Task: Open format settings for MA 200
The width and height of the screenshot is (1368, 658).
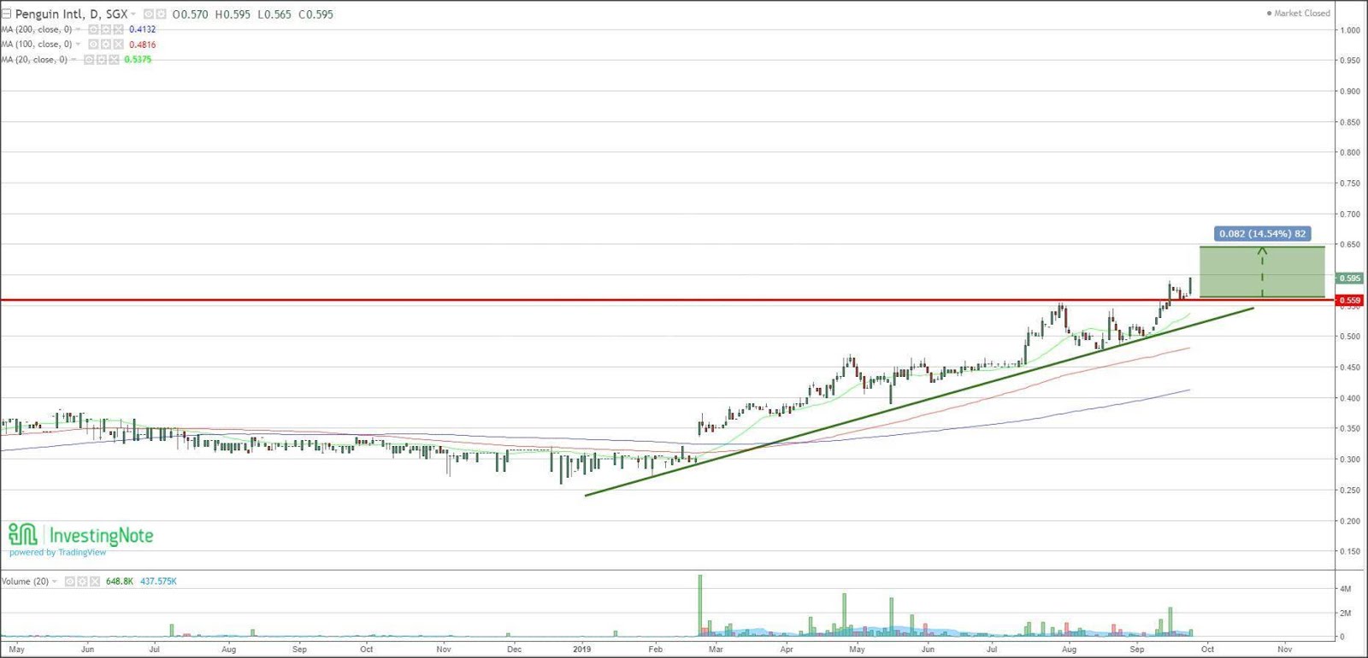Action: point(106,29)
